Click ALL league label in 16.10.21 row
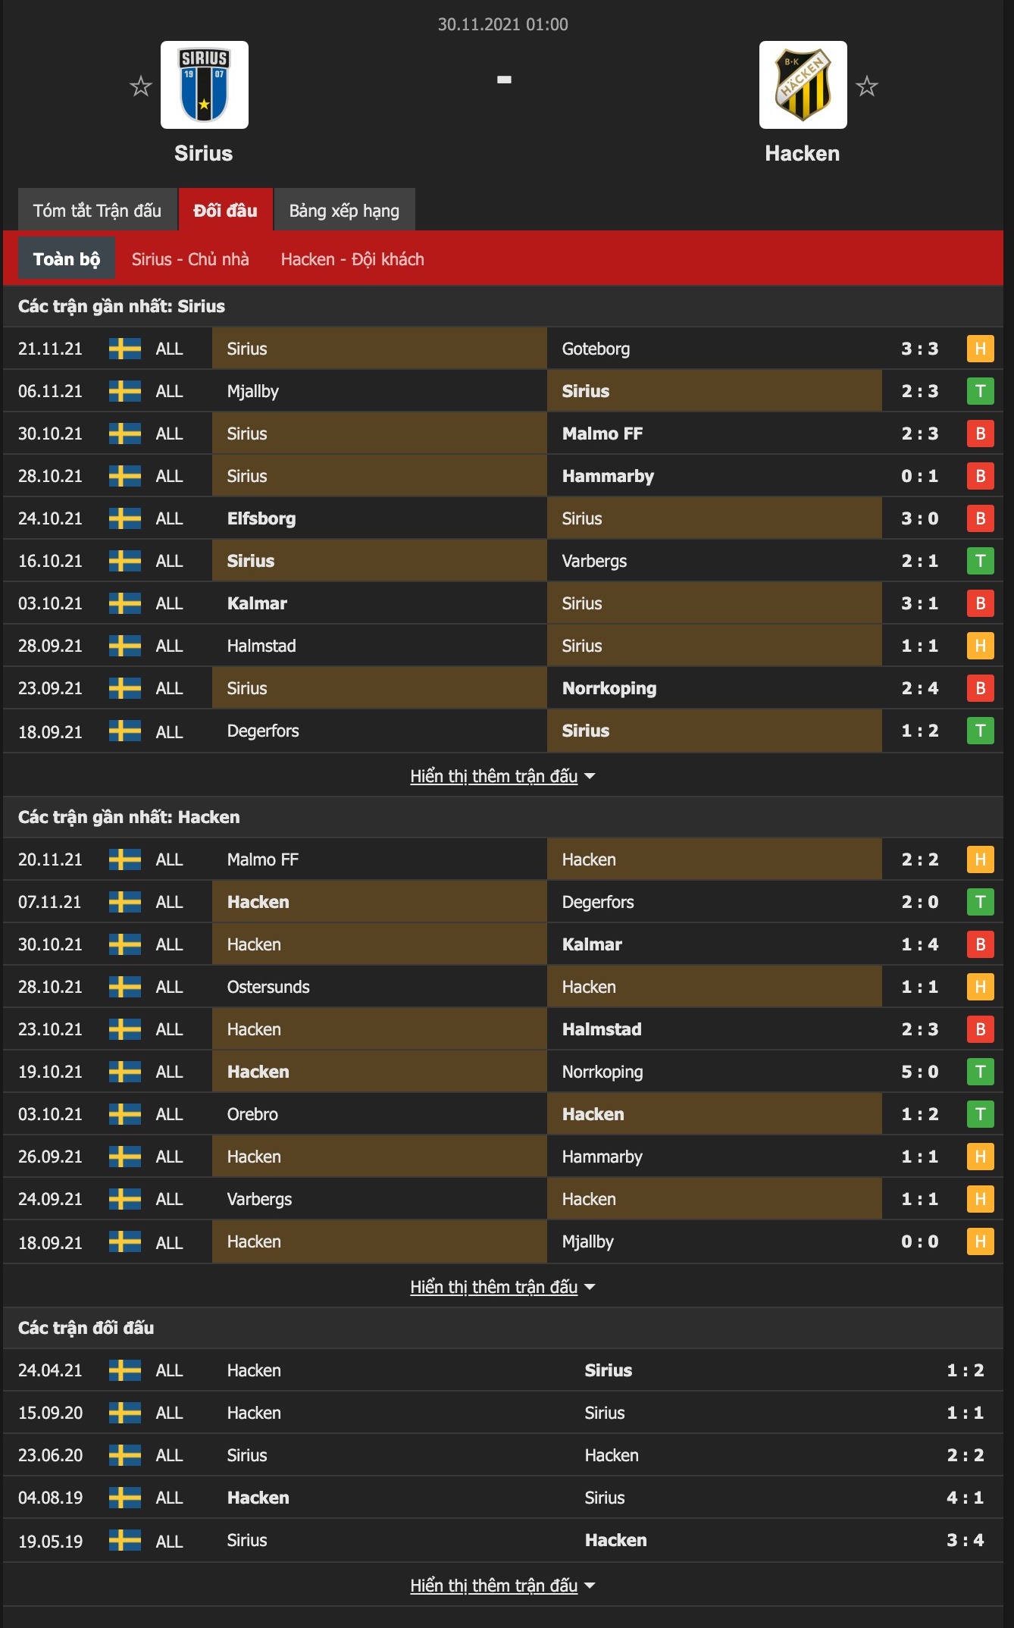 169,561
